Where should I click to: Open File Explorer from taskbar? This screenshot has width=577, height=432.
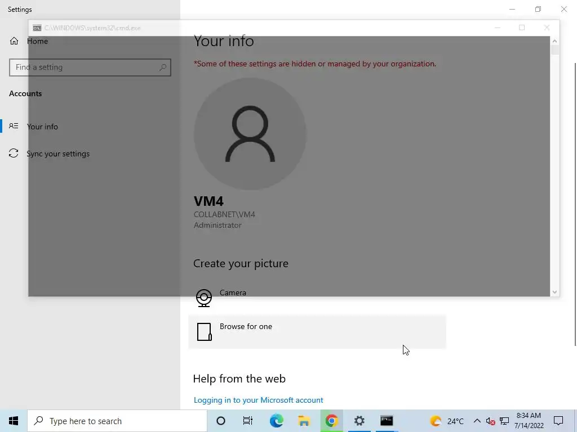pos(304,421)
